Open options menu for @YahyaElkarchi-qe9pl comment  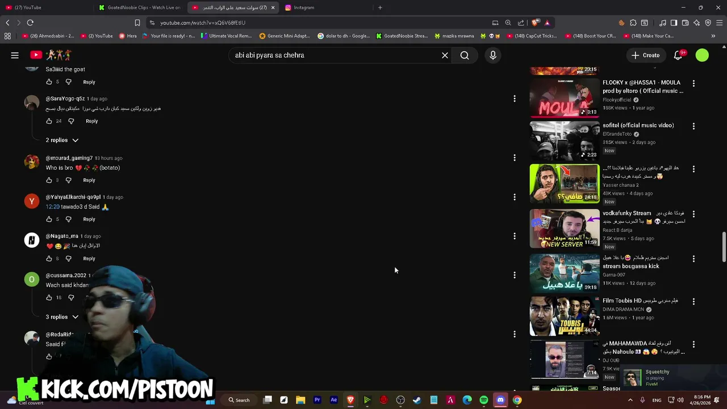[x=515, y=197]
